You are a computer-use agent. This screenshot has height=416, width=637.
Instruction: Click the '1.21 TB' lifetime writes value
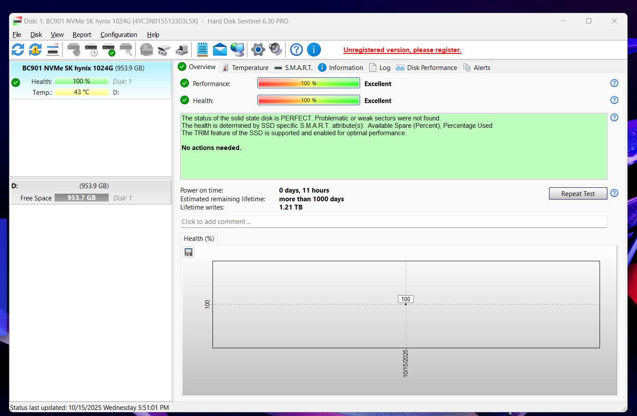click(291, 207)
